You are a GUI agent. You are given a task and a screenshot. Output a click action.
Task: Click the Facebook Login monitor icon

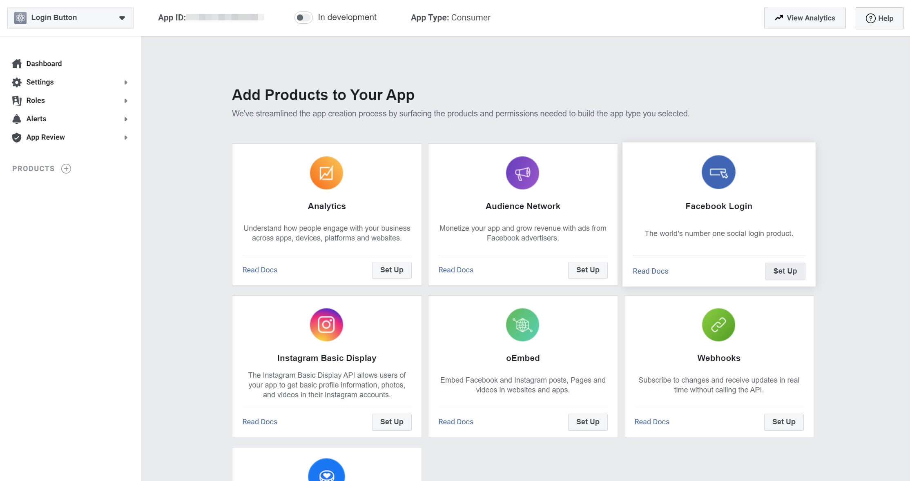(718, 172)
